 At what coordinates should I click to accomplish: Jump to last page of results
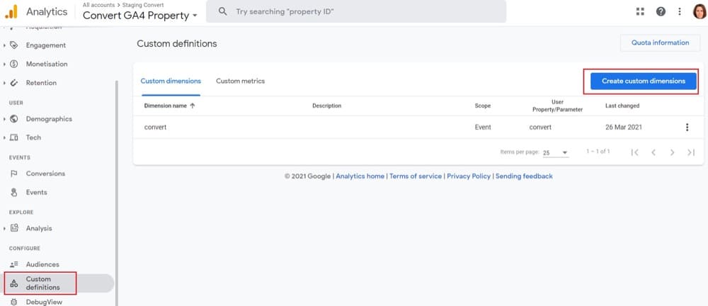tap(691, 152)
